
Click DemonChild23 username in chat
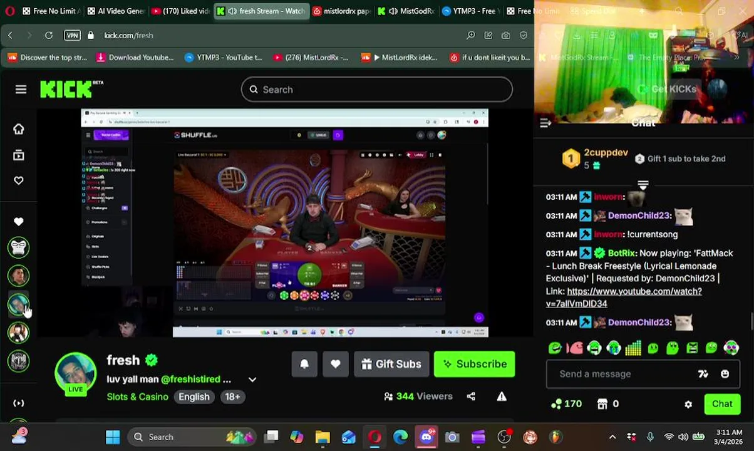coord(639,215)
